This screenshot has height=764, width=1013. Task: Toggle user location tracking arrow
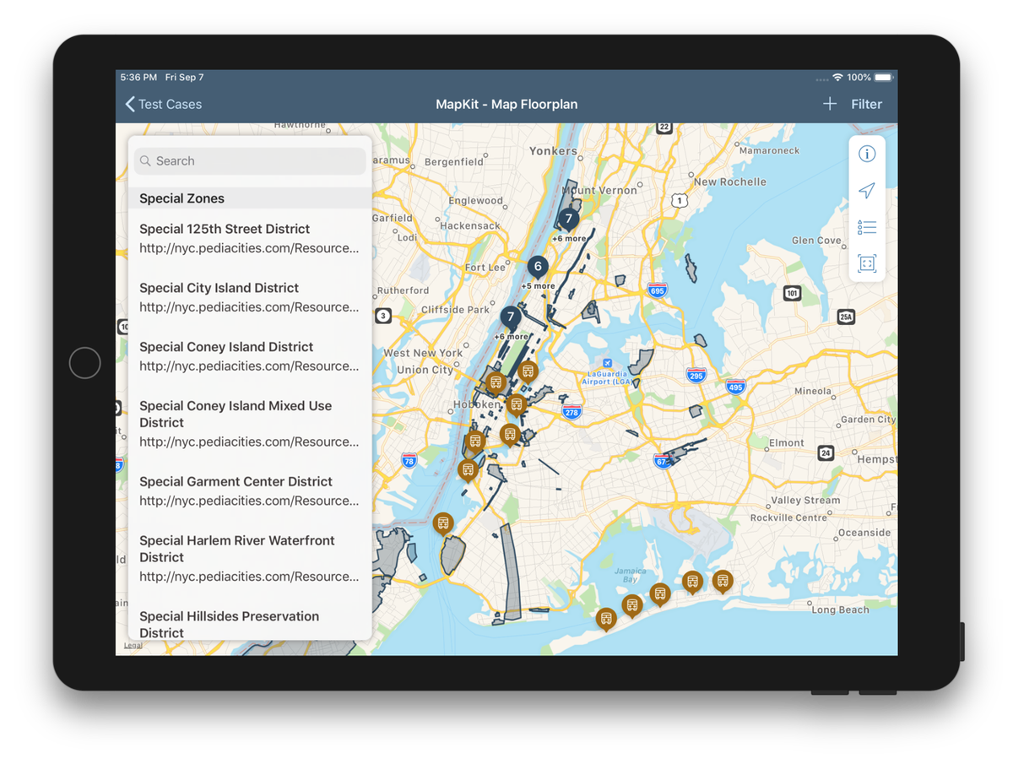(x=867, y=190)
